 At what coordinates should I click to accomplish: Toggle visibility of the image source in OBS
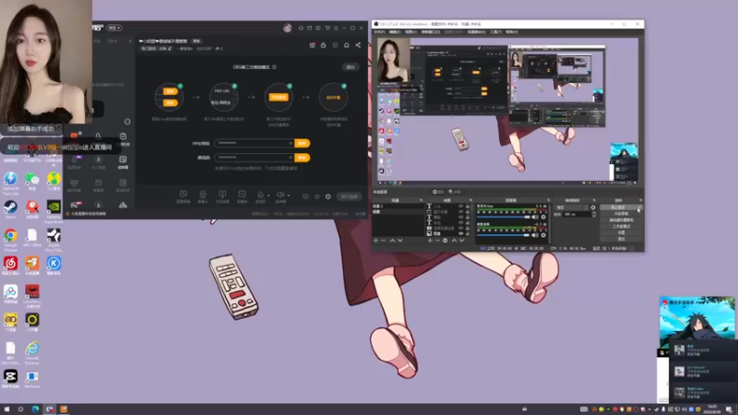tap(460, 234)
